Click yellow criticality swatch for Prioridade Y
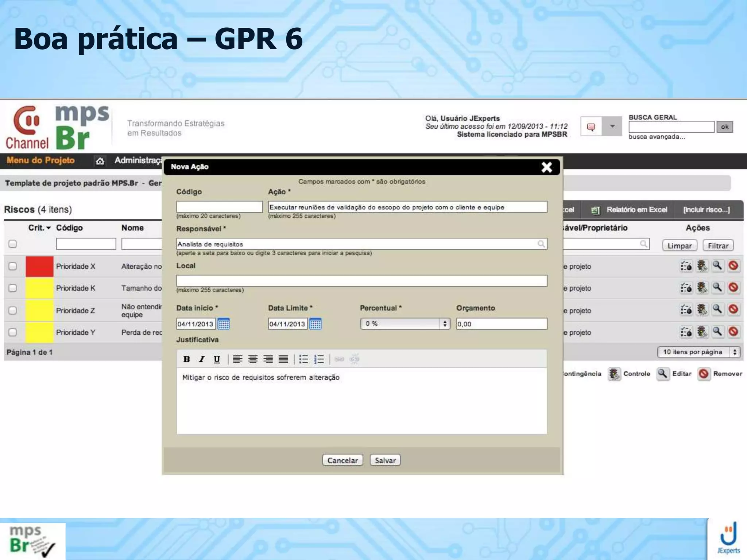Screen dimensions: 747x560 tap(39, 332)
